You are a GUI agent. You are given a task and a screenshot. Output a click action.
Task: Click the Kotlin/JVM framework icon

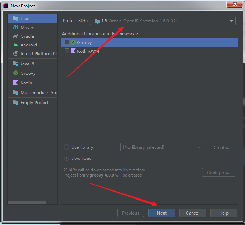(73, 51)
